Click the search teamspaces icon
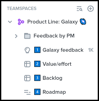Viewport: 99px width, 101px height. click(x=79, y=8)
